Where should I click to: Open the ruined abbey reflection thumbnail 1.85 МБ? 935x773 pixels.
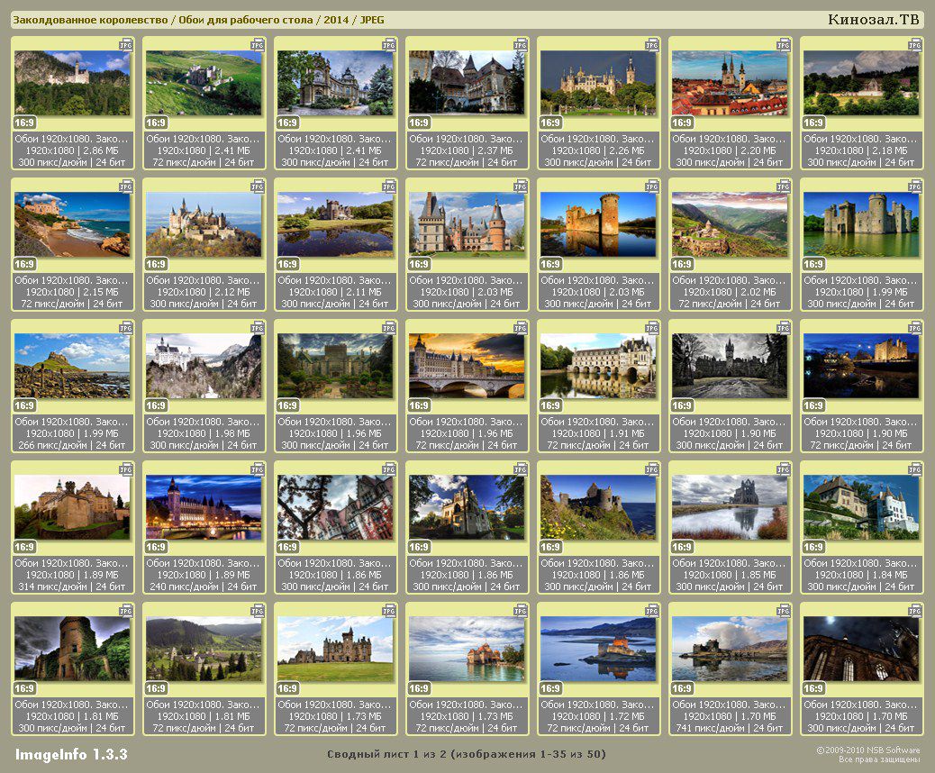tap(730, 507)
